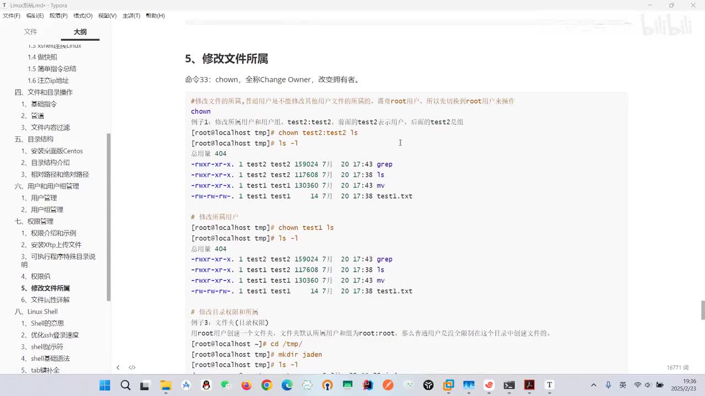Viewport: 705px width, 396px height.
Task: Open outline entry 1、用户管理
Action: coord(39,198)
